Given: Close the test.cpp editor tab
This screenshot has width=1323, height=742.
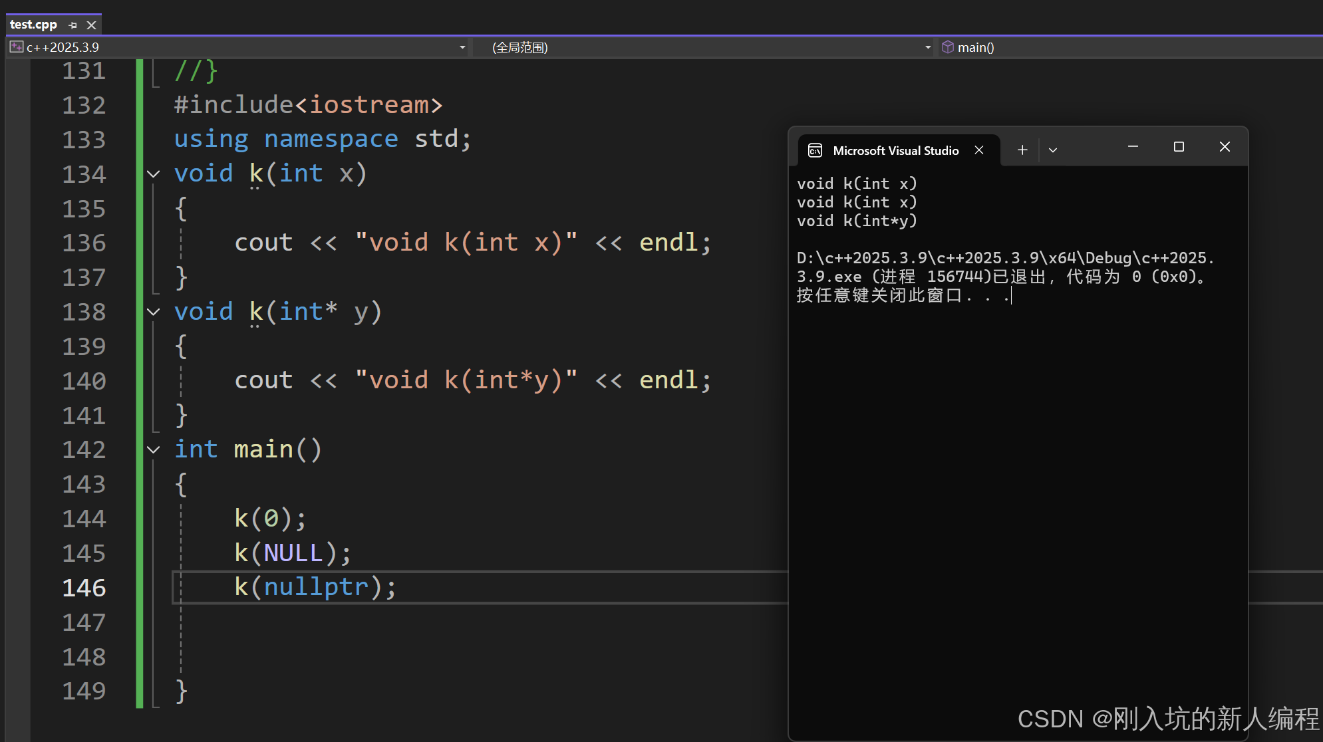Looking at the screenshot, I should tap(92, 25).
